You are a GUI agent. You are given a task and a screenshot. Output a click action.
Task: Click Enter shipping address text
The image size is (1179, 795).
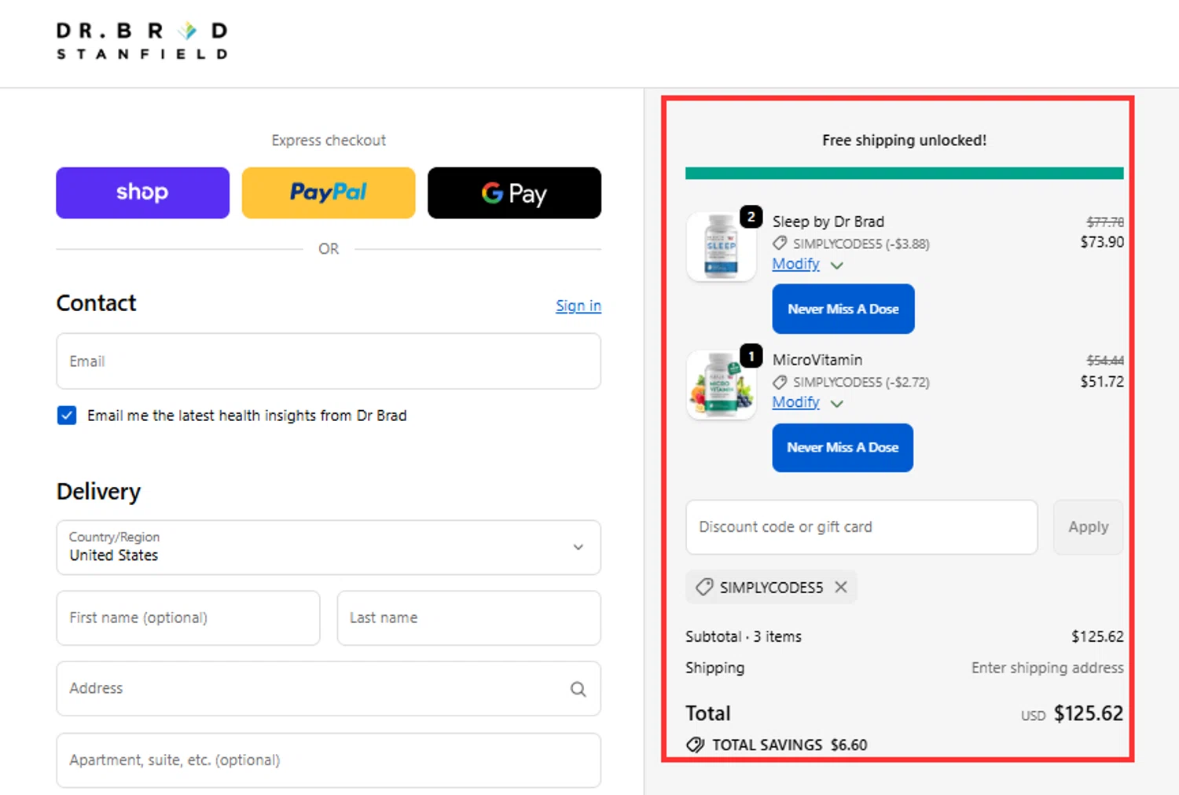(1048, 668)
